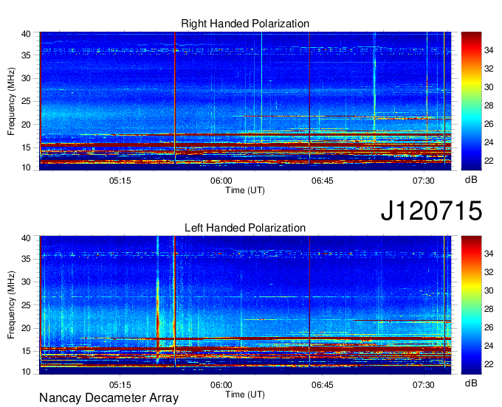This screenshot has height=407, width=502.
Task: Click the 26 dB label on lower colorbar
Action: pos(489,327)
